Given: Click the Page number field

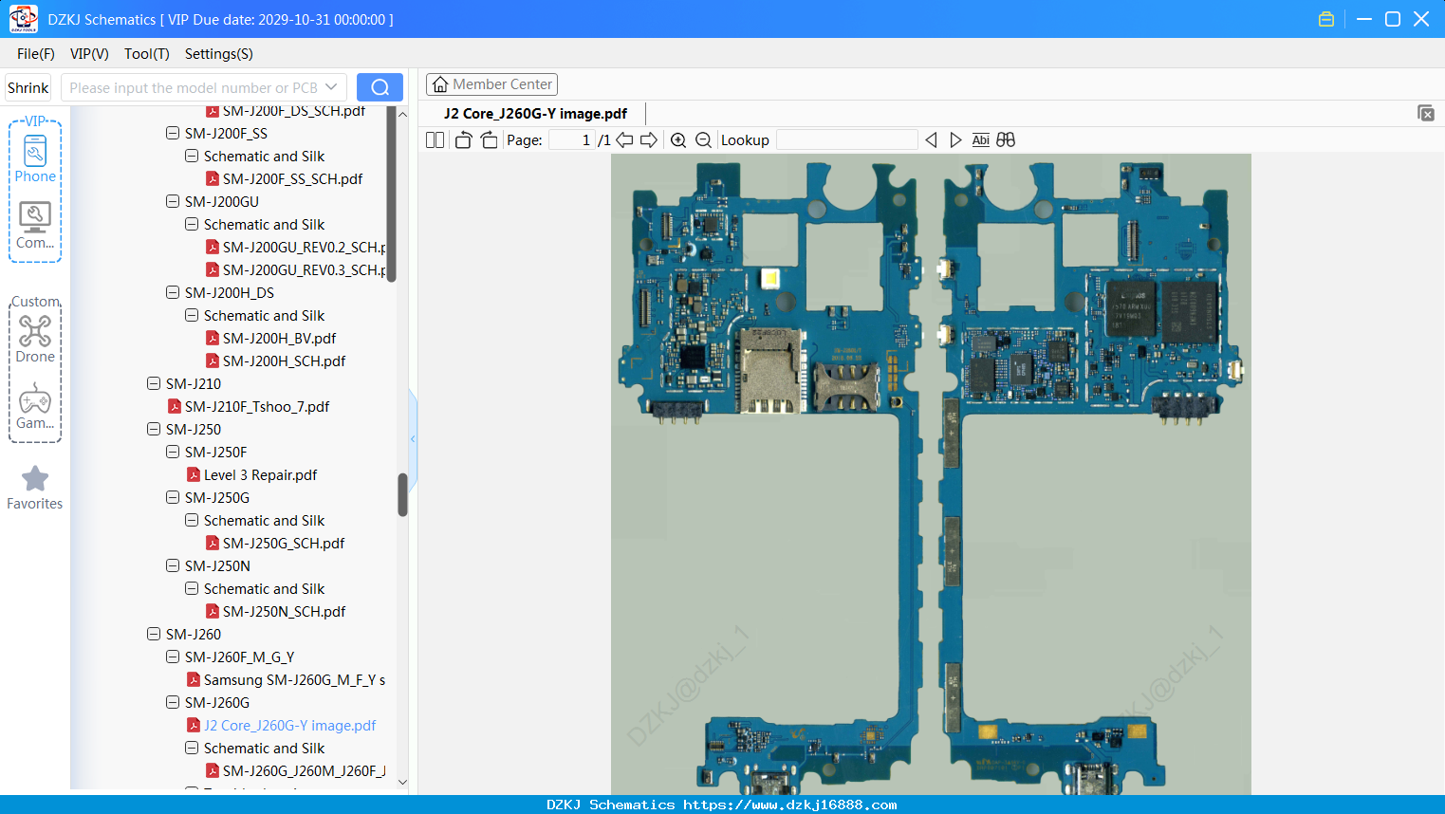Looking at the screenshot, I should click(x=571, y=140).
